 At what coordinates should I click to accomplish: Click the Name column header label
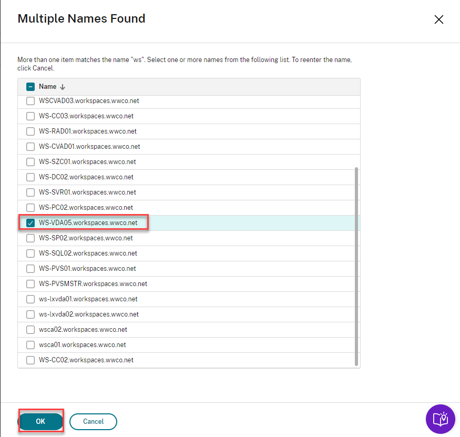pos(47,87)
